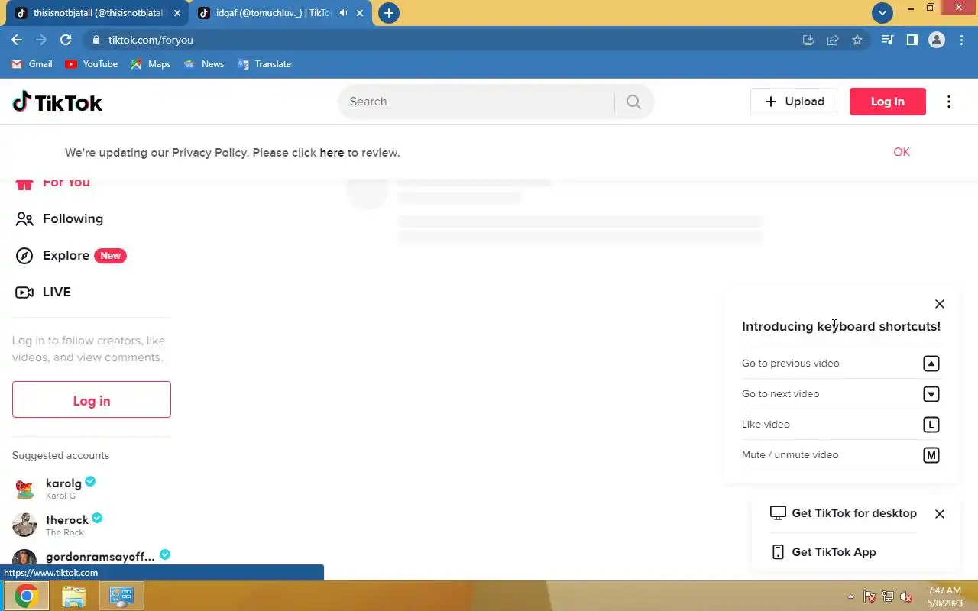Open the YouTube bookmark
The height and width of the screenshot is (611, 978).
[92, 64]
